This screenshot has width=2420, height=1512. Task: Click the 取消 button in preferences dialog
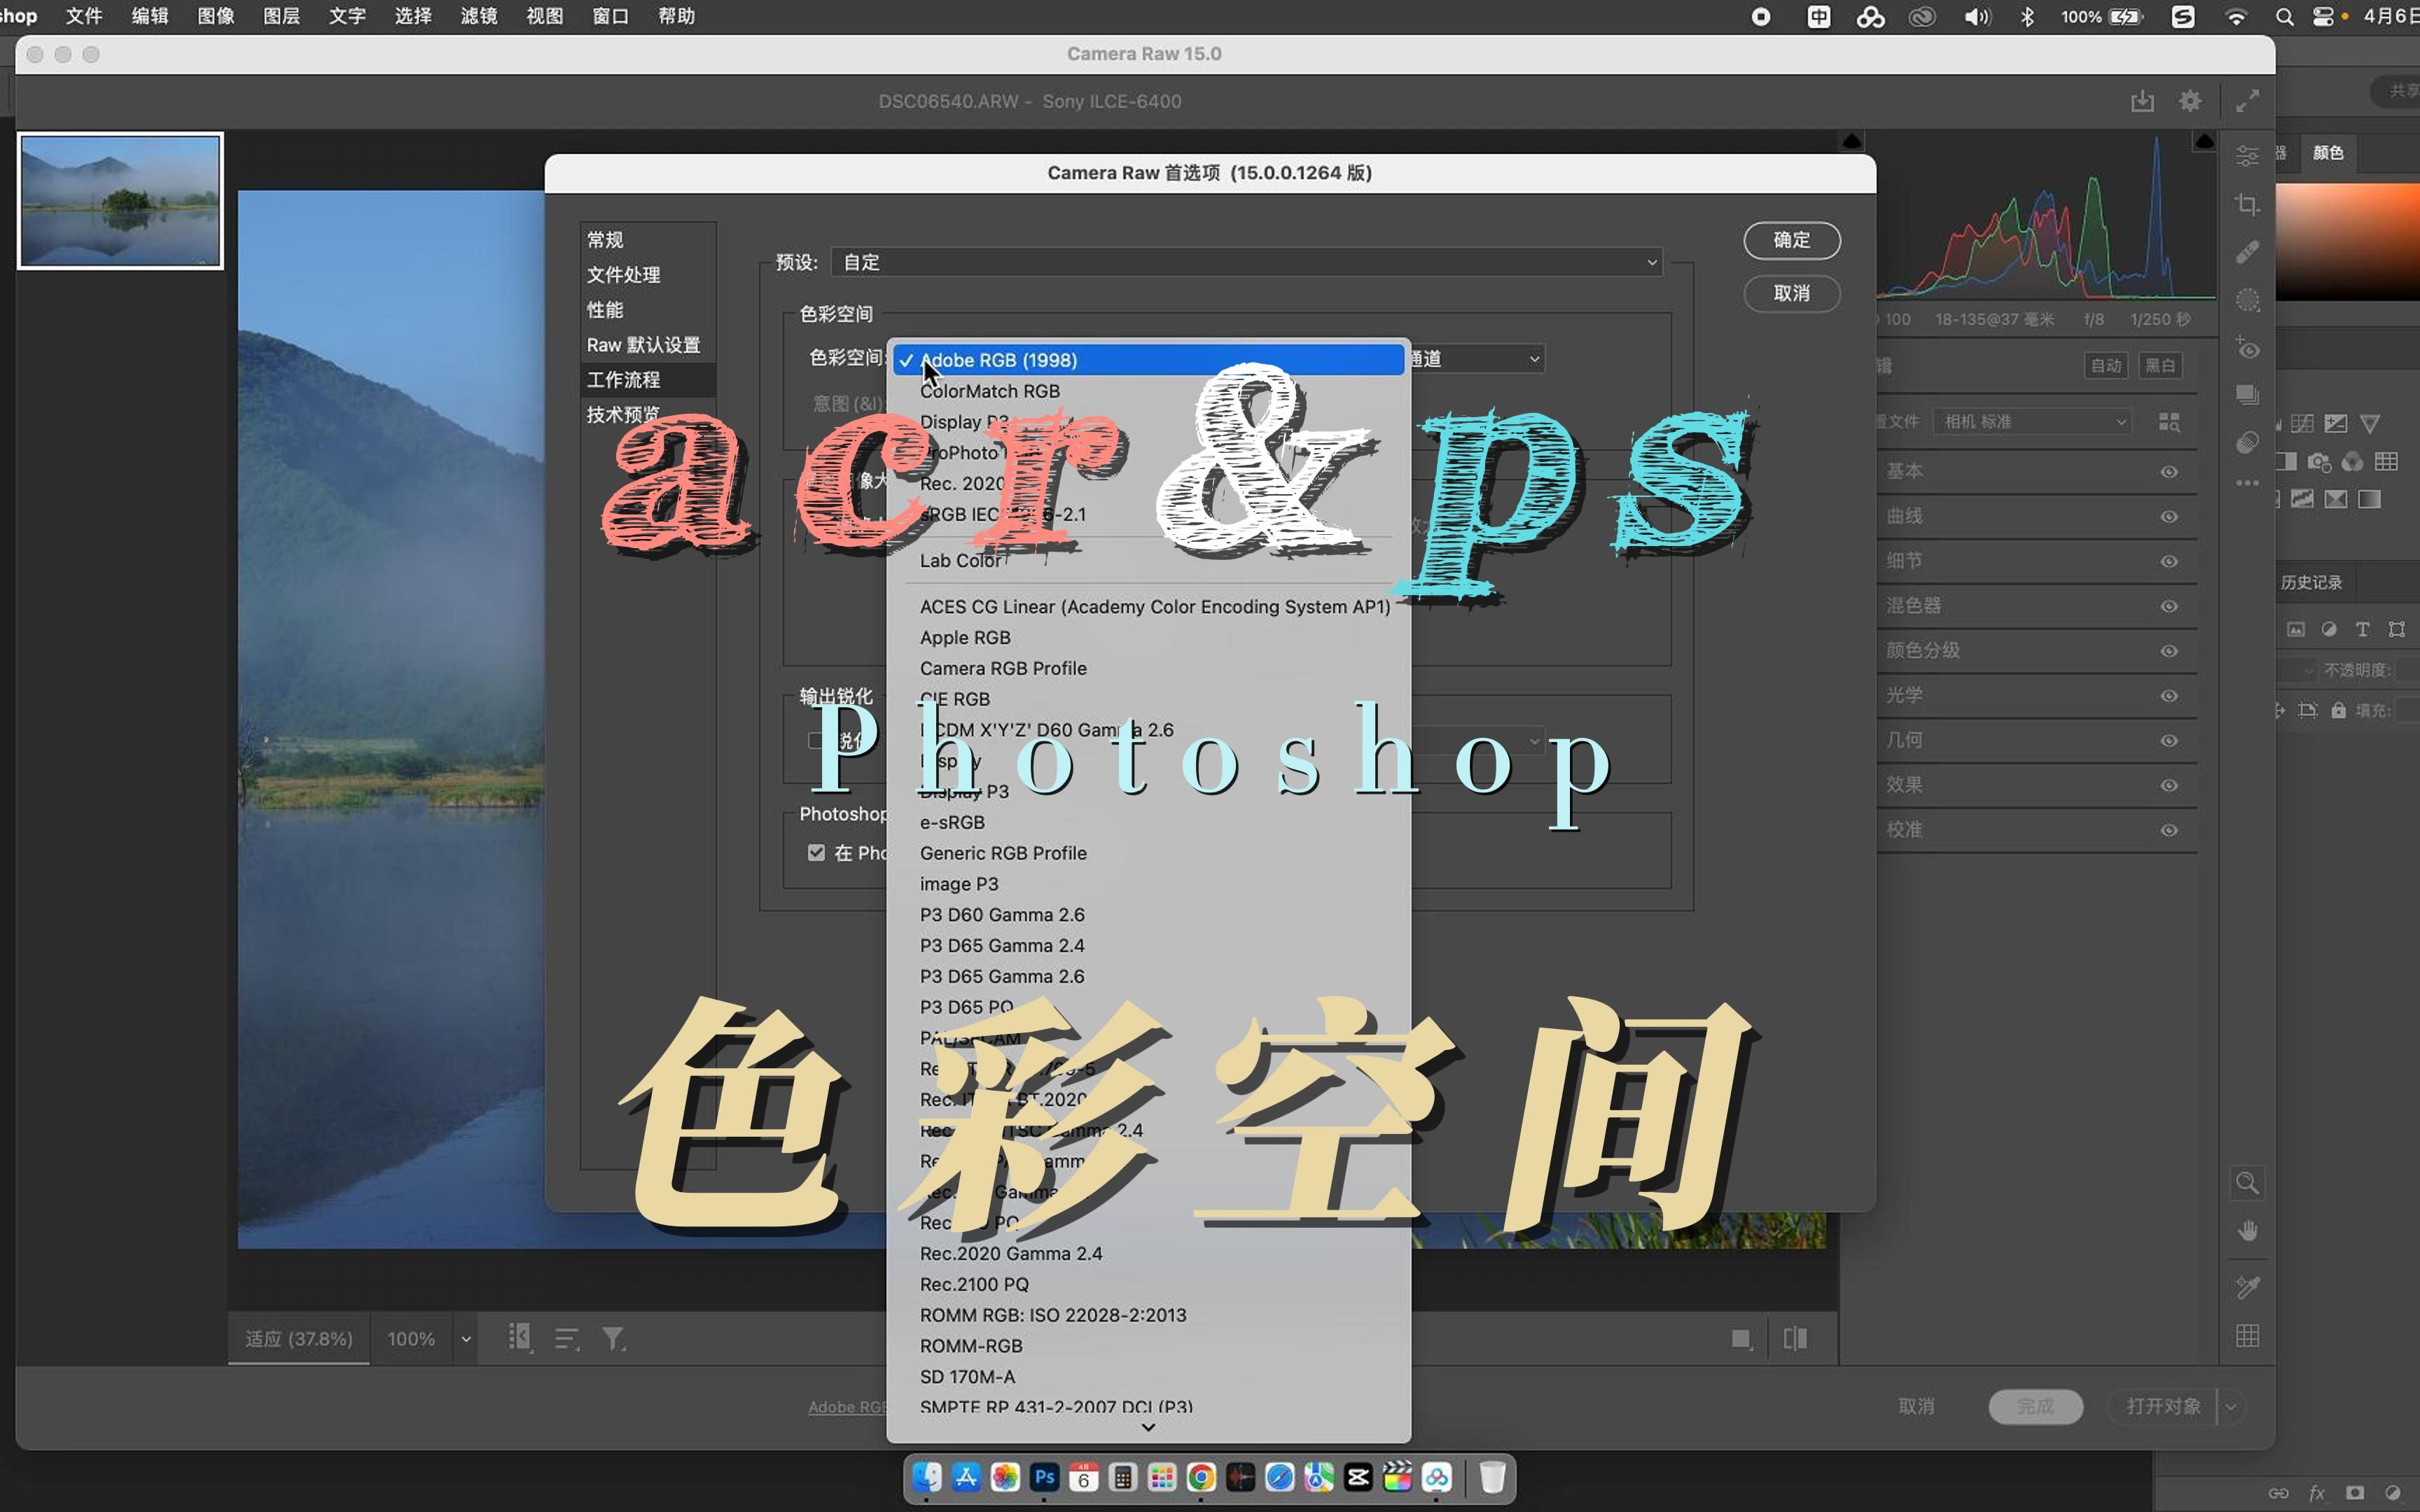(x=1791, y=293)
